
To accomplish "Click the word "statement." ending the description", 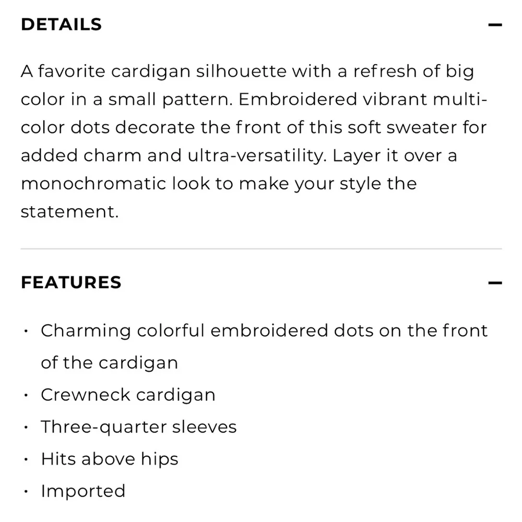I will click(70, 212).
